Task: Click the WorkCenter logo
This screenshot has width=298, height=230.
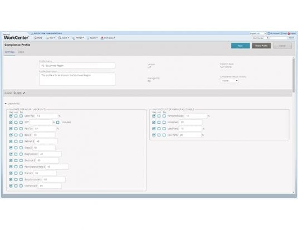Action: point(16,37)
